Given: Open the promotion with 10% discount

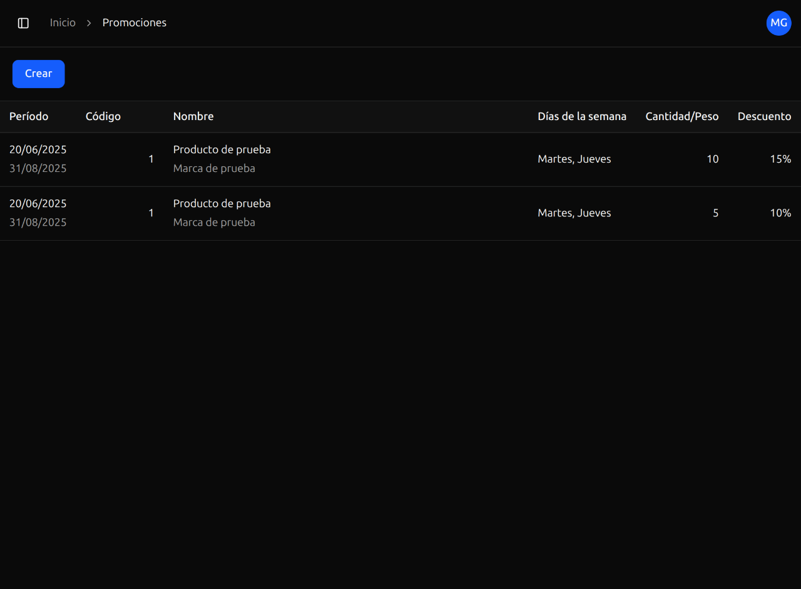Looking at the screenshot, I should (x=780, y=213).
